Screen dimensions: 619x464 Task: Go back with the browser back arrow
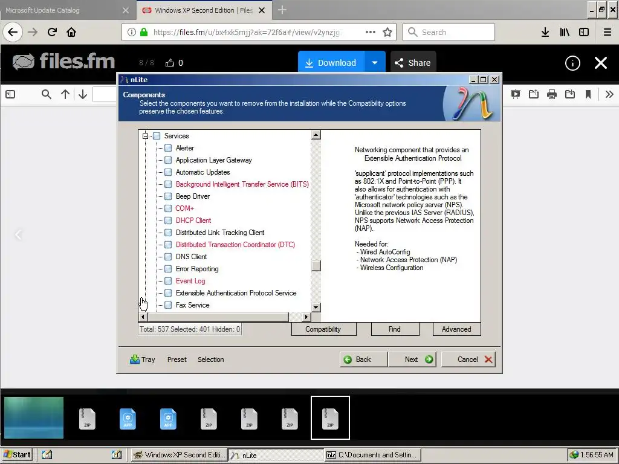(x=13, y=32)
